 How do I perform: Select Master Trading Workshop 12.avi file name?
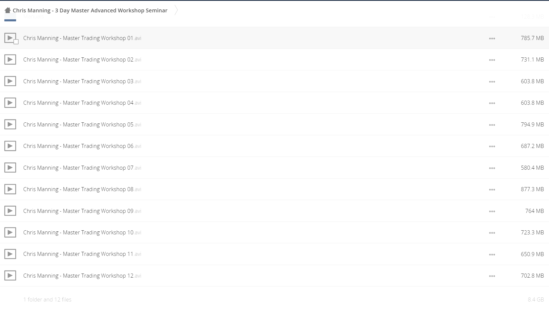tap(82, 276)
